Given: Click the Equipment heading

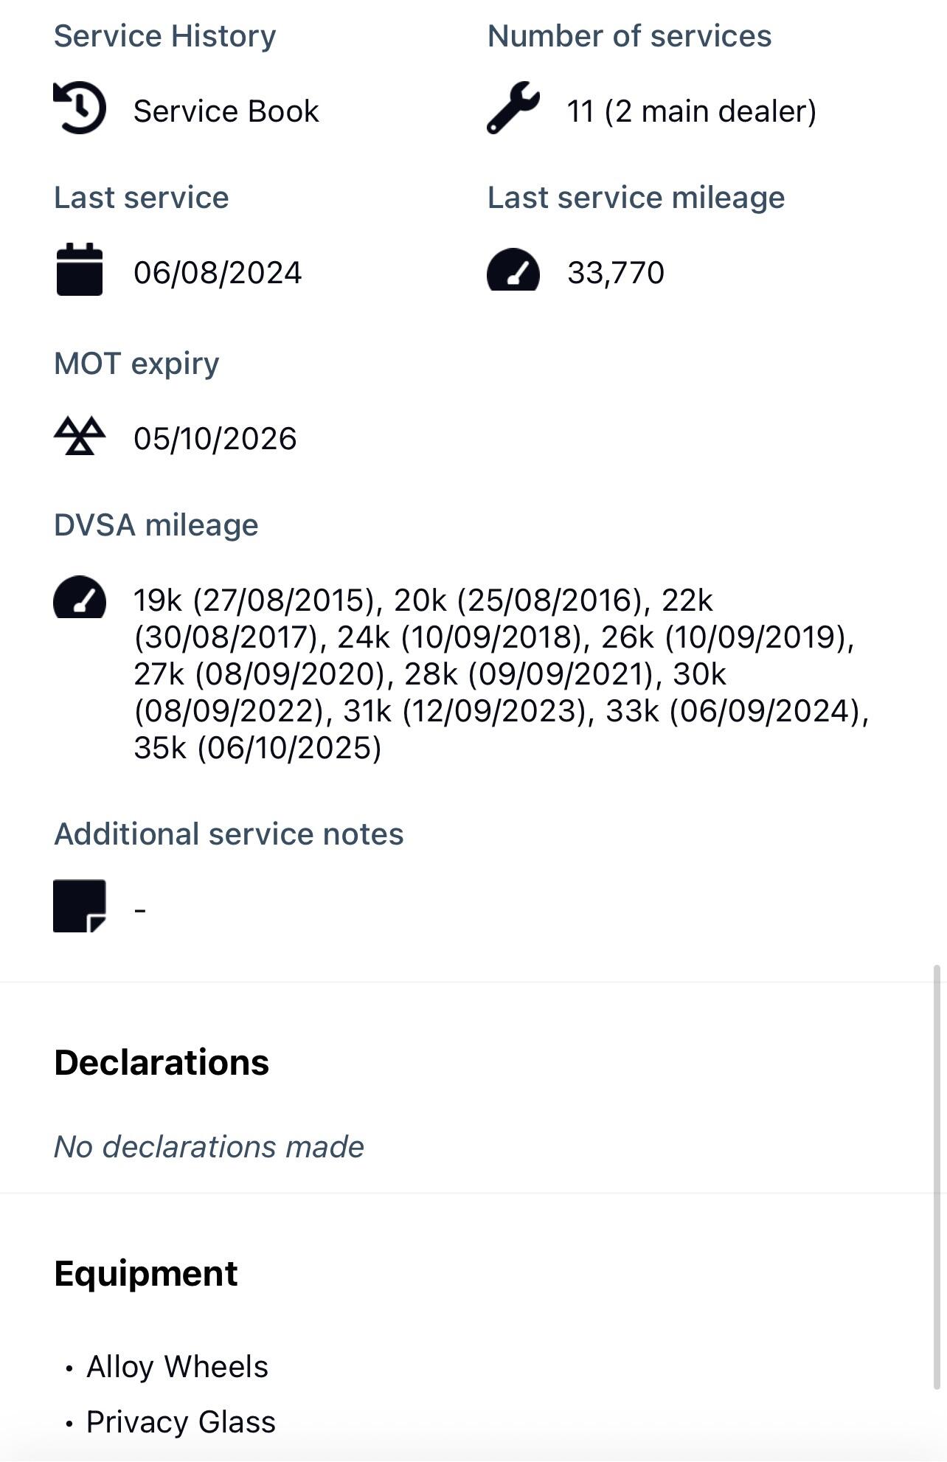Looking at the screenshot, I should (x=146, y=1274).
